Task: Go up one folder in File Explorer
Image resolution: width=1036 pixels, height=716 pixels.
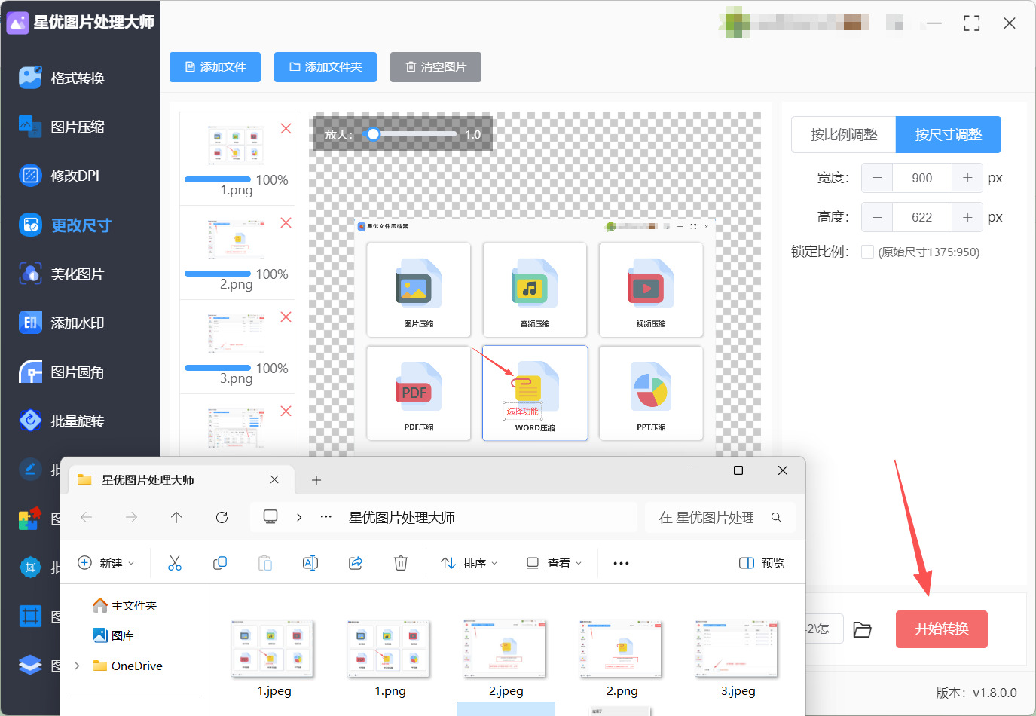Action: tap(176, 517)
